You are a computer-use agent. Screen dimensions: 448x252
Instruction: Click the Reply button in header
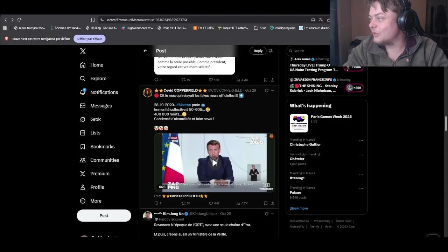click(x=258, y=51)
